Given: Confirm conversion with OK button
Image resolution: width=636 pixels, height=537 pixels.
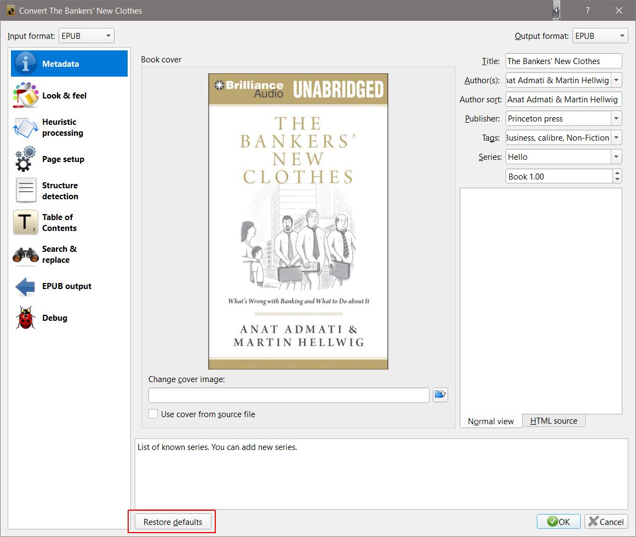Looking at the screenshot, I should pyautogui.click(x=558, y=522).
